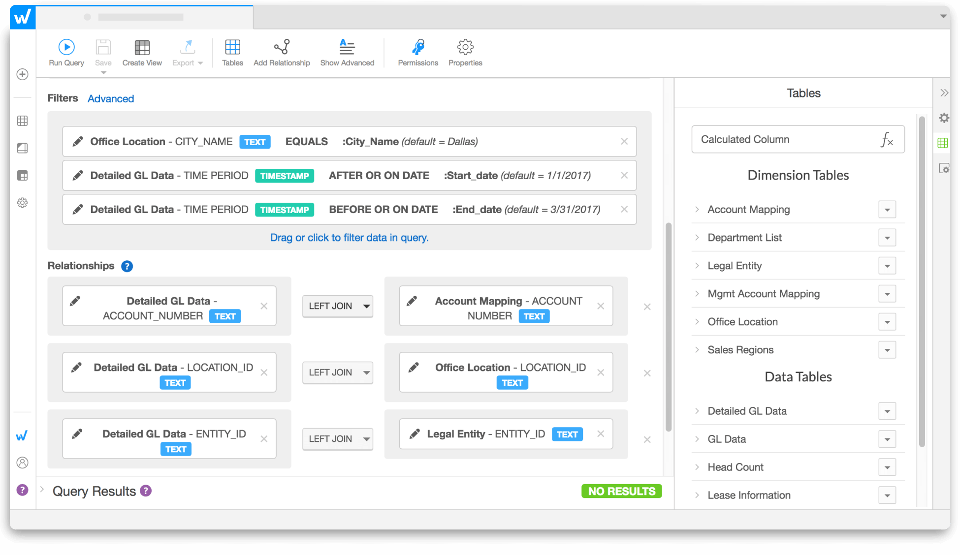960x555 pixels.
Task: Open the Head Count table dropdown arrow
Action: tap(887, 467)
